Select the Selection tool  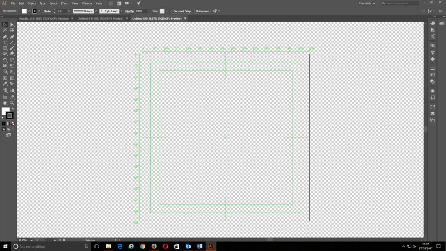click(x=4, y=24)
